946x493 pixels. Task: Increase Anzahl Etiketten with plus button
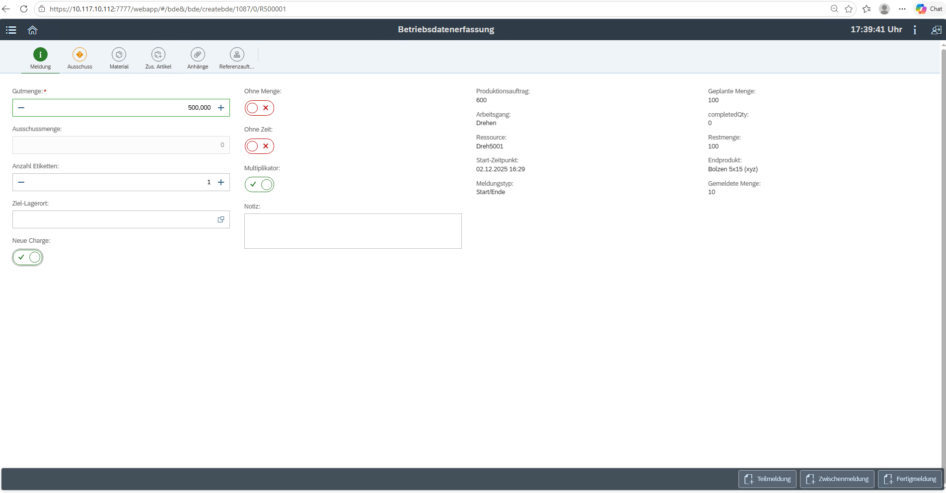(x=221, y=182)
